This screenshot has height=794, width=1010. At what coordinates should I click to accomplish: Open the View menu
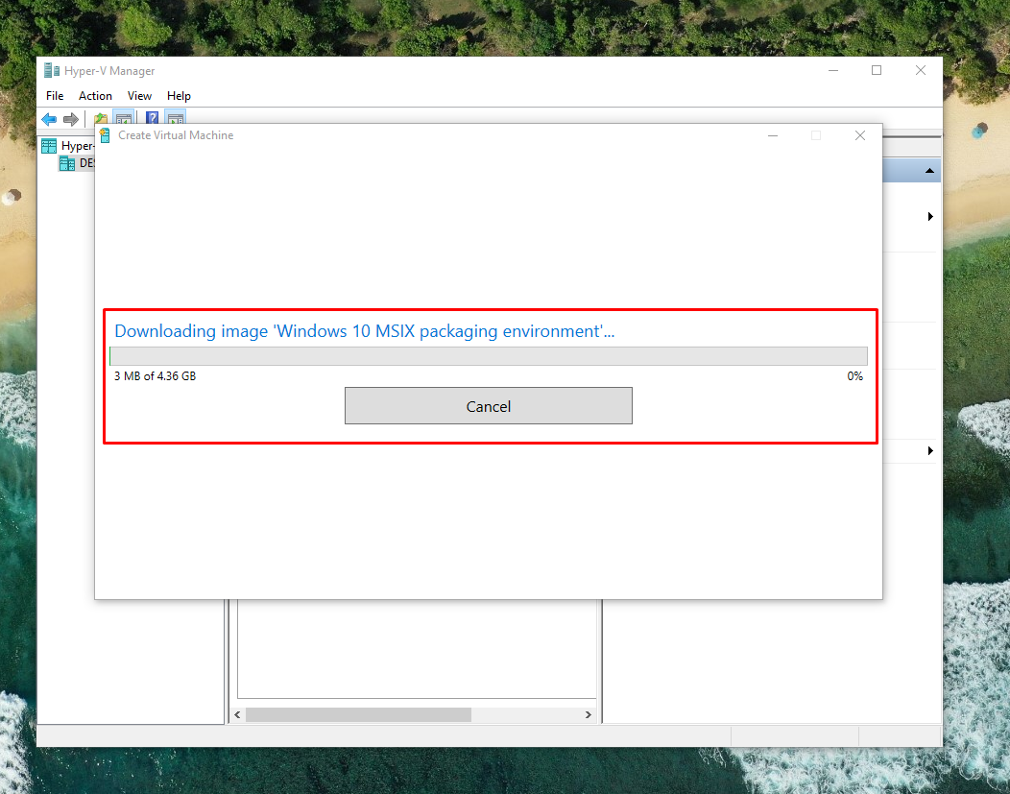point(139,96)
